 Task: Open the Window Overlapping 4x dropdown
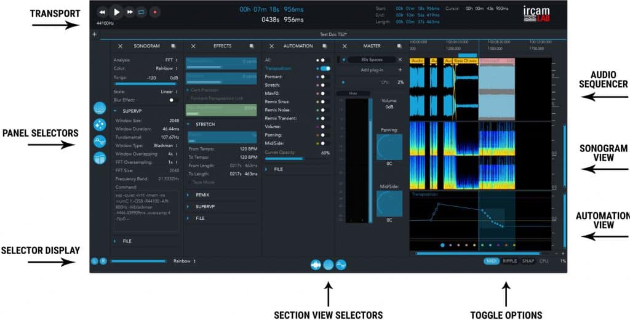173,154
